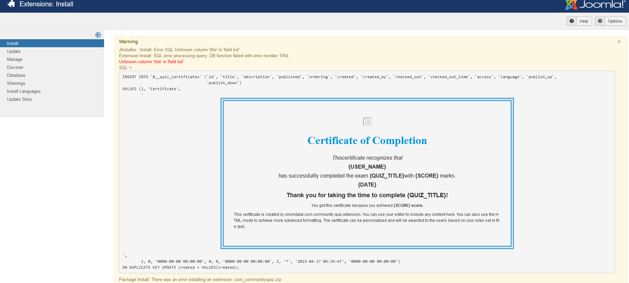Image resolution: width=629 pixels, height=283 pixels.
Task: Open the Update Sites page
Action: (x=19, y=99)
